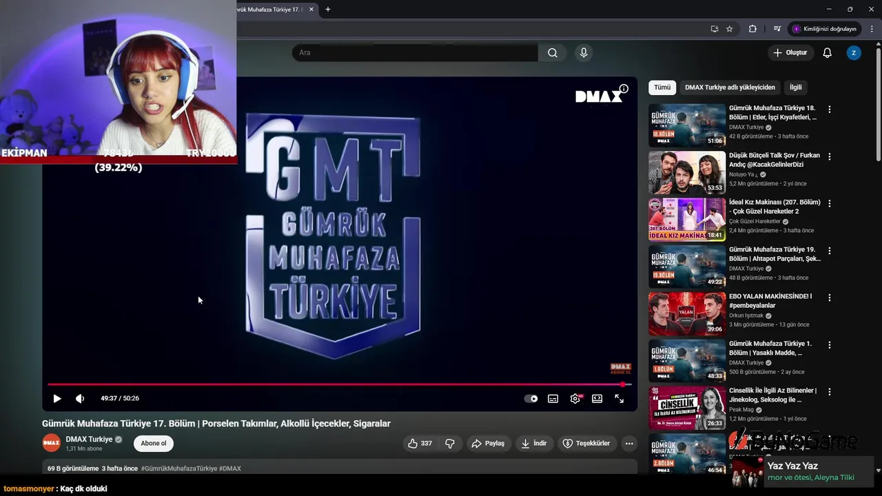Select the 'İlgili' filter chip
Image resolution: width=882 pixels, height=496 pixels.
point(796,87)
